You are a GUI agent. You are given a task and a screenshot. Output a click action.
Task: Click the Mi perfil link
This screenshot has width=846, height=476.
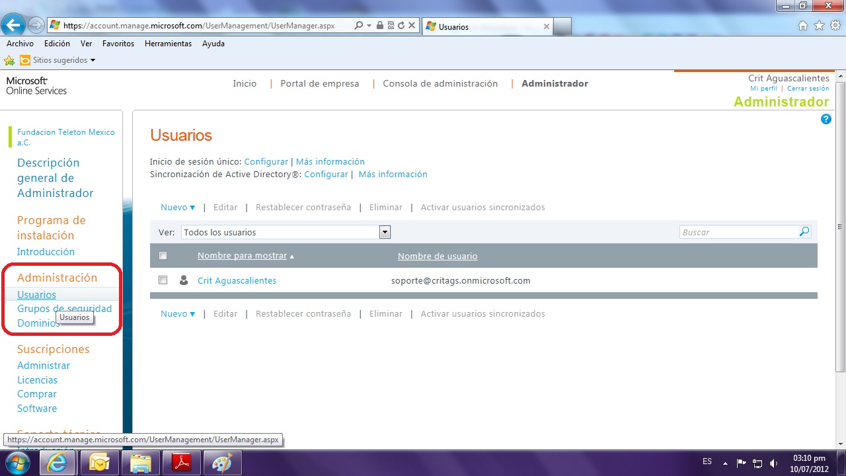tap(763, 89)
